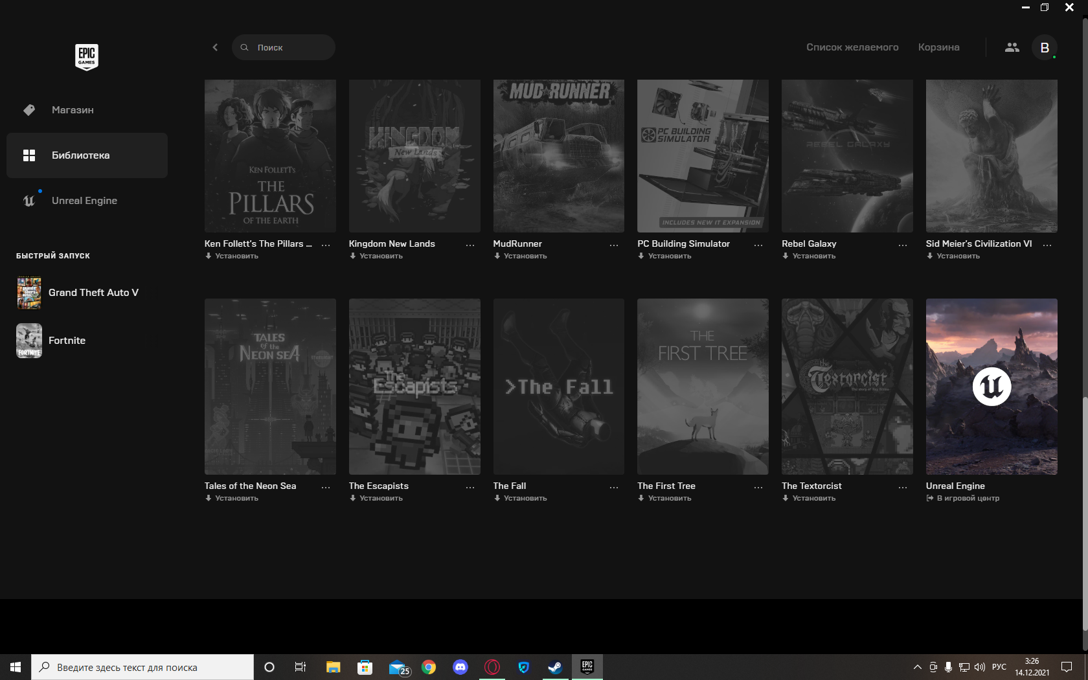Open MudRunner game cover

[559, 156]
